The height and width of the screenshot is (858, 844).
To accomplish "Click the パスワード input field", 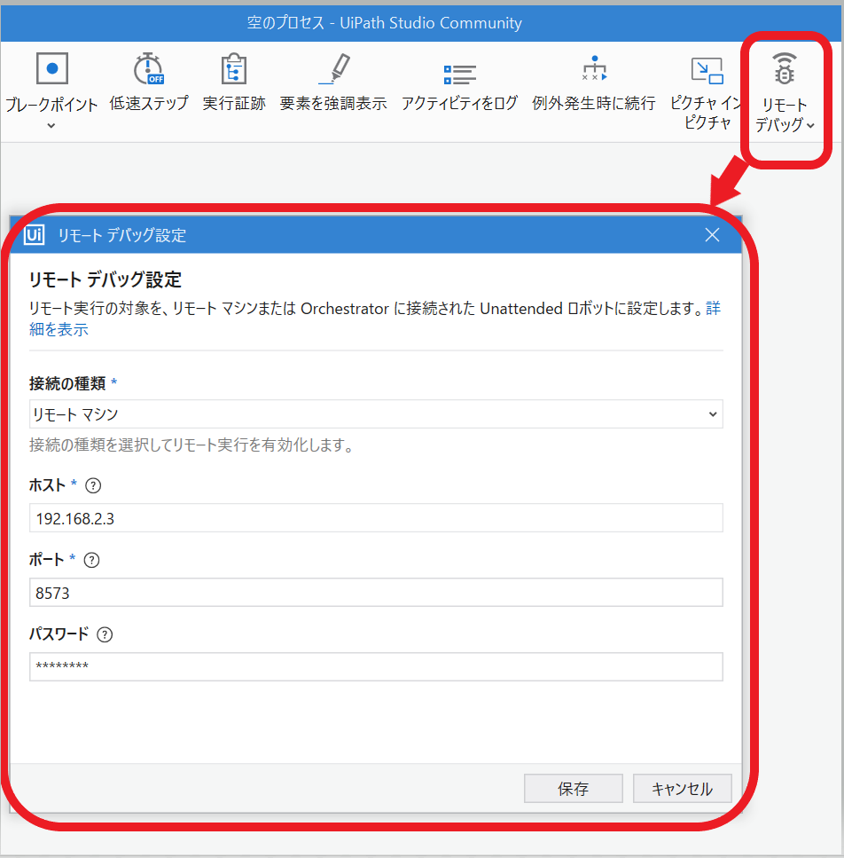I will pyautogui.click(x=376, y=667).
